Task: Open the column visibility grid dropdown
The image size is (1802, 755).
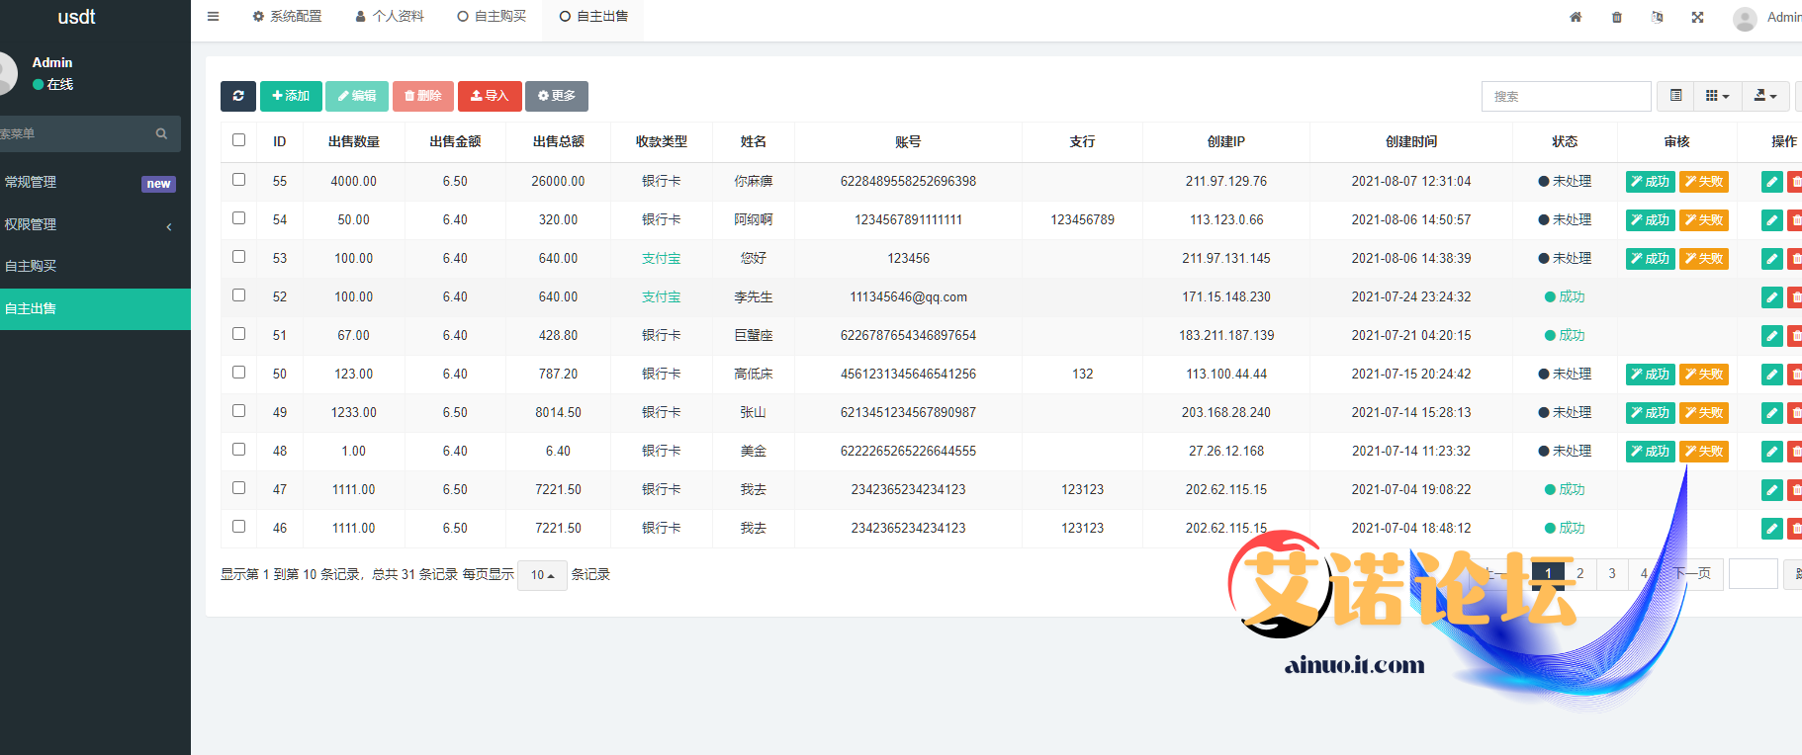Action: (1717, 96)
